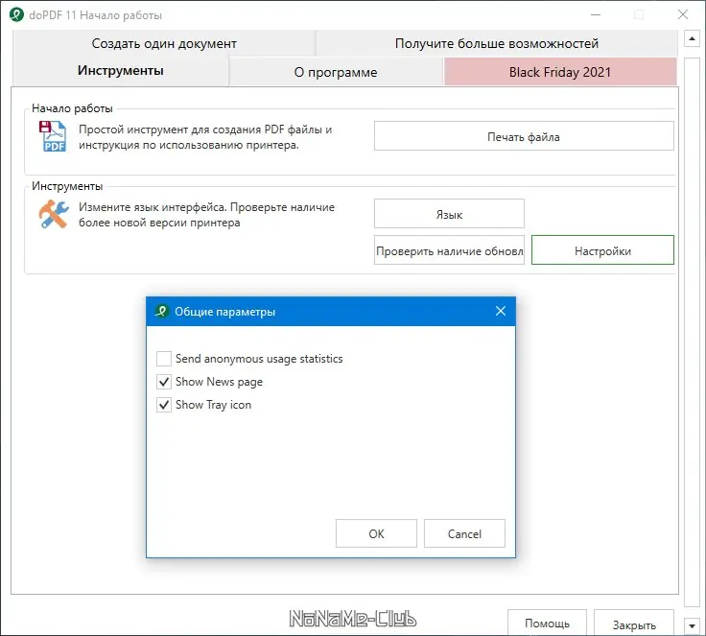Image resolution: width=706 pixels, height=636 pixels.
Task: Open Настройки button
Action: 602,250
